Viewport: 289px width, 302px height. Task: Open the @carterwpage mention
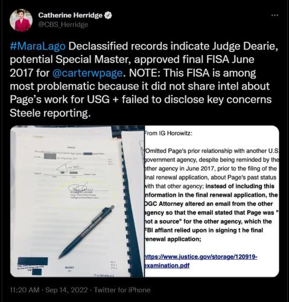(87, 73)
